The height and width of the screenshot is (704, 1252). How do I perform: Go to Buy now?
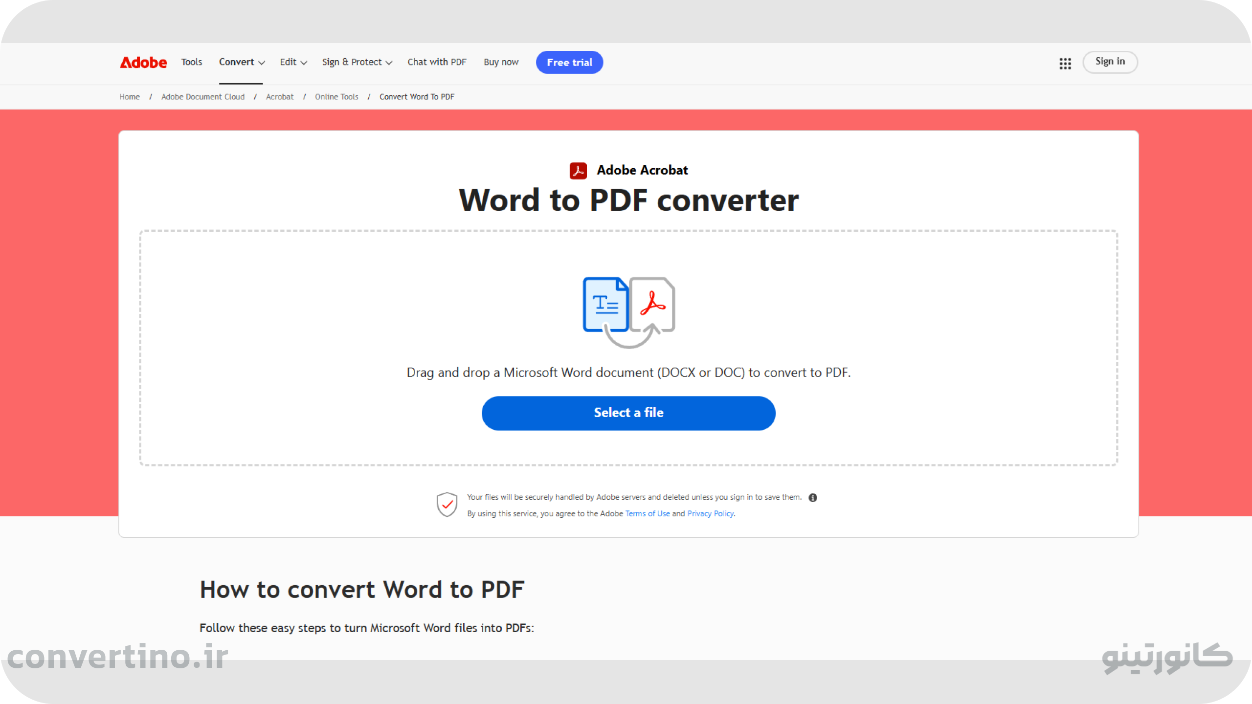pyautogui.click(x=501, y=62)
